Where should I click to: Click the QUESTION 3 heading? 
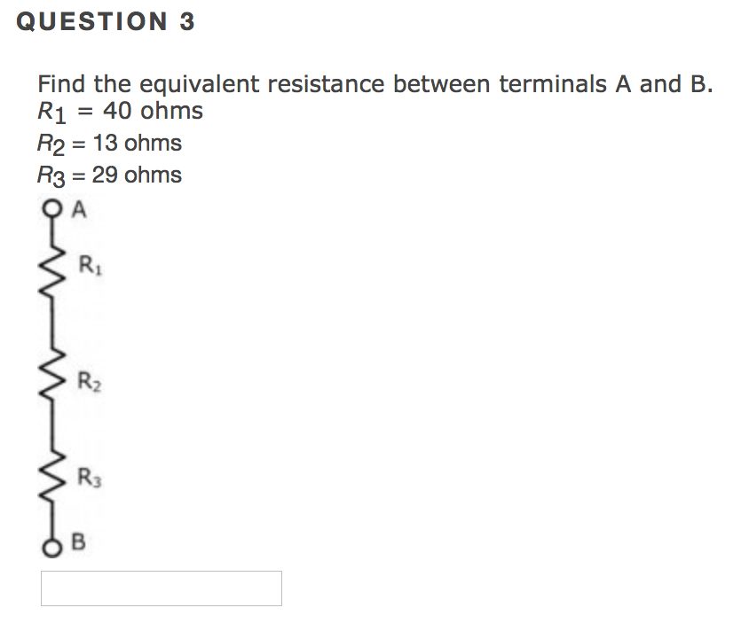(x=106, y=21)
